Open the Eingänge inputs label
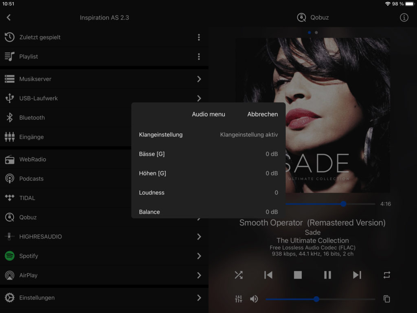This screenshot has height=313, width=417. point(31,137)
